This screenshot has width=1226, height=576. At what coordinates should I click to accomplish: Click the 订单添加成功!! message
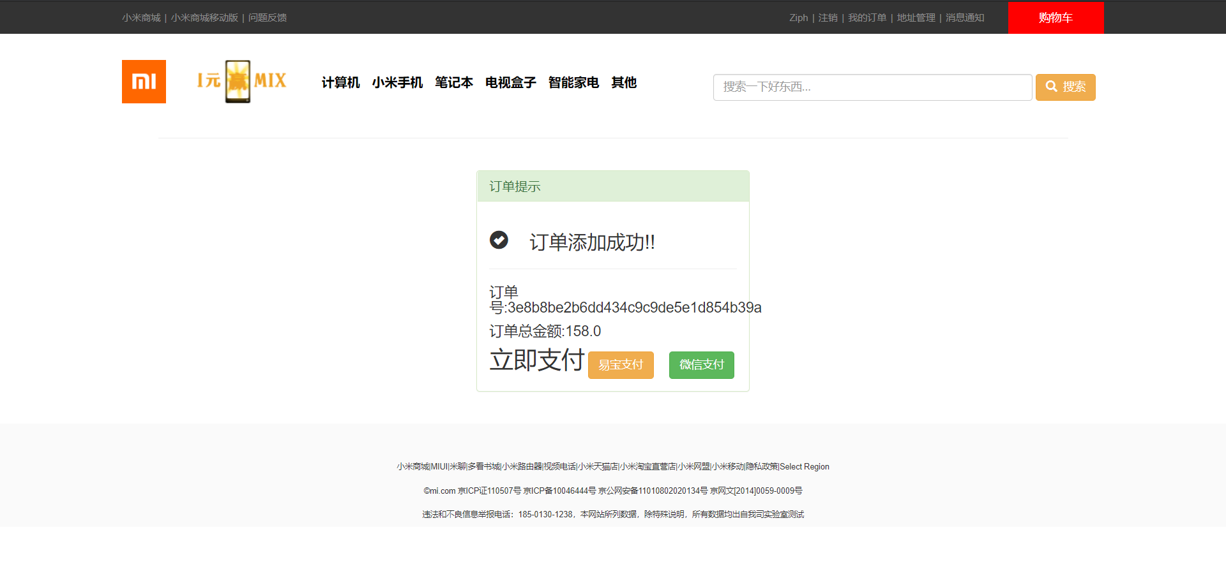point(592,242)
